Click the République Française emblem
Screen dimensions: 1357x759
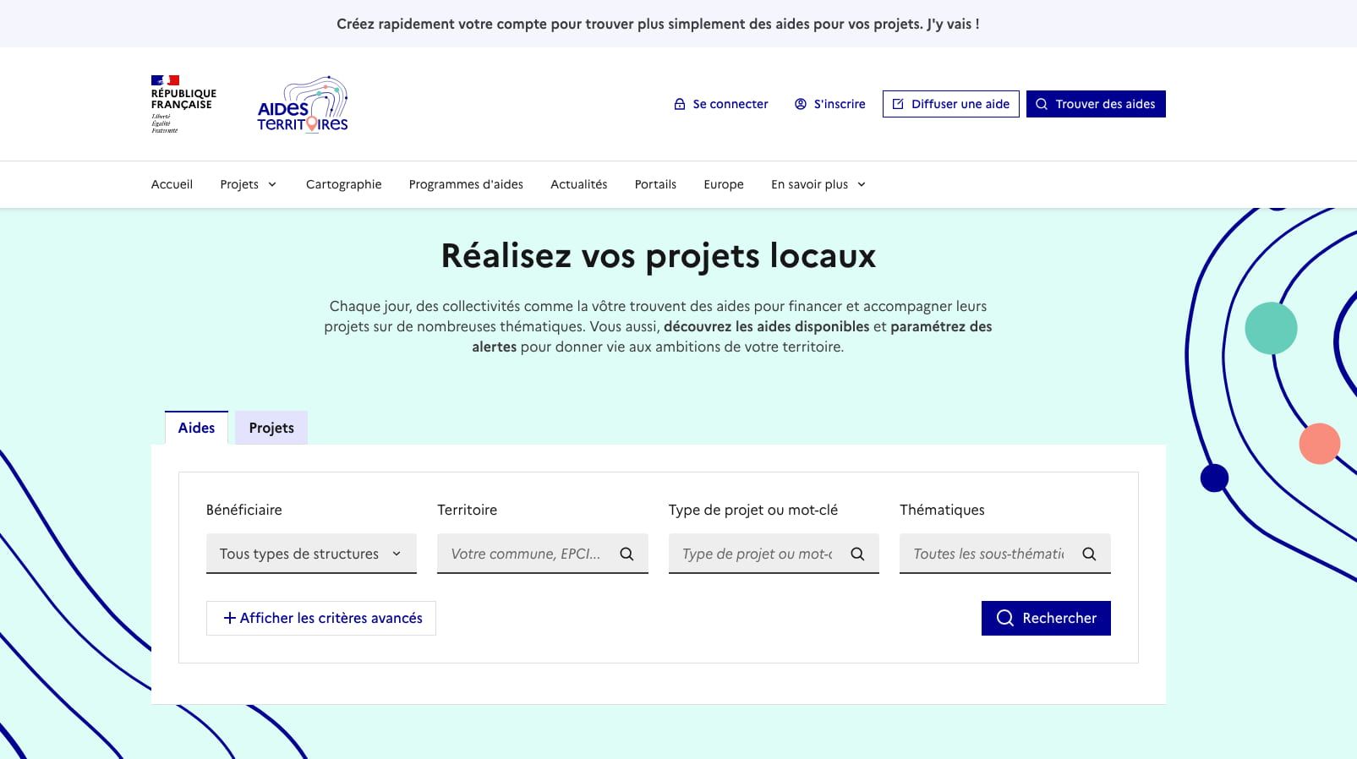click(x=183, y=104)
